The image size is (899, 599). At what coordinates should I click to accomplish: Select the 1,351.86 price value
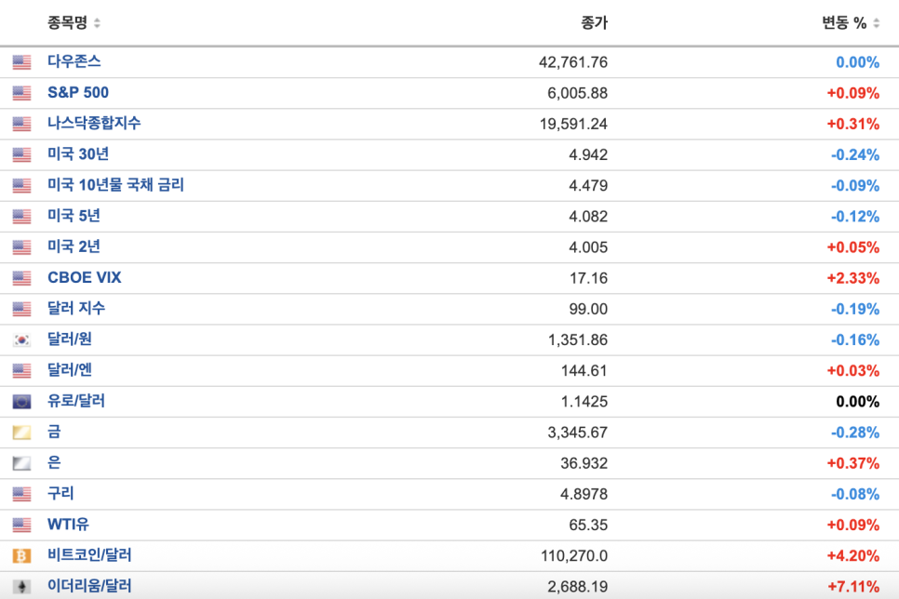click(577, 340)
